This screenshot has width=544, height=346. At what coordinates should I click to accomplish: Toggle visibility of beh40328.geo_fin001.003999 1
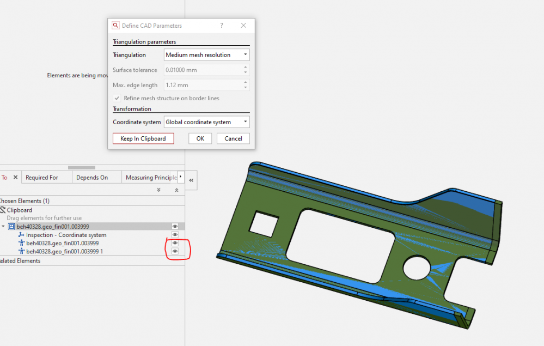(175, 251)
